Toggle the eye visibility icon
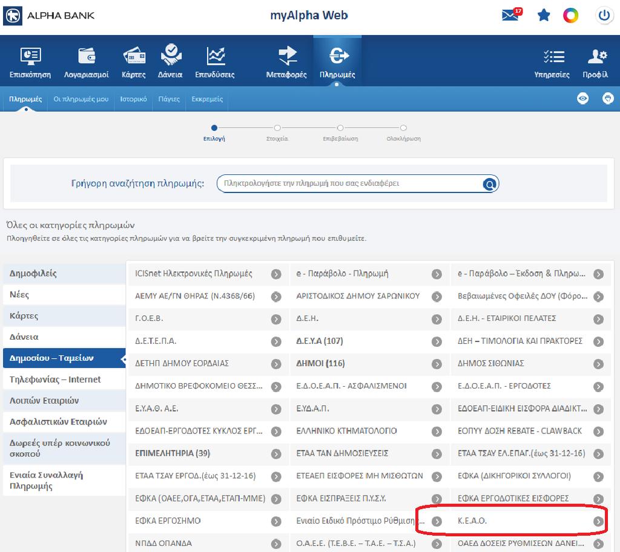The image size is (620, 552). (x=582, y=98)
